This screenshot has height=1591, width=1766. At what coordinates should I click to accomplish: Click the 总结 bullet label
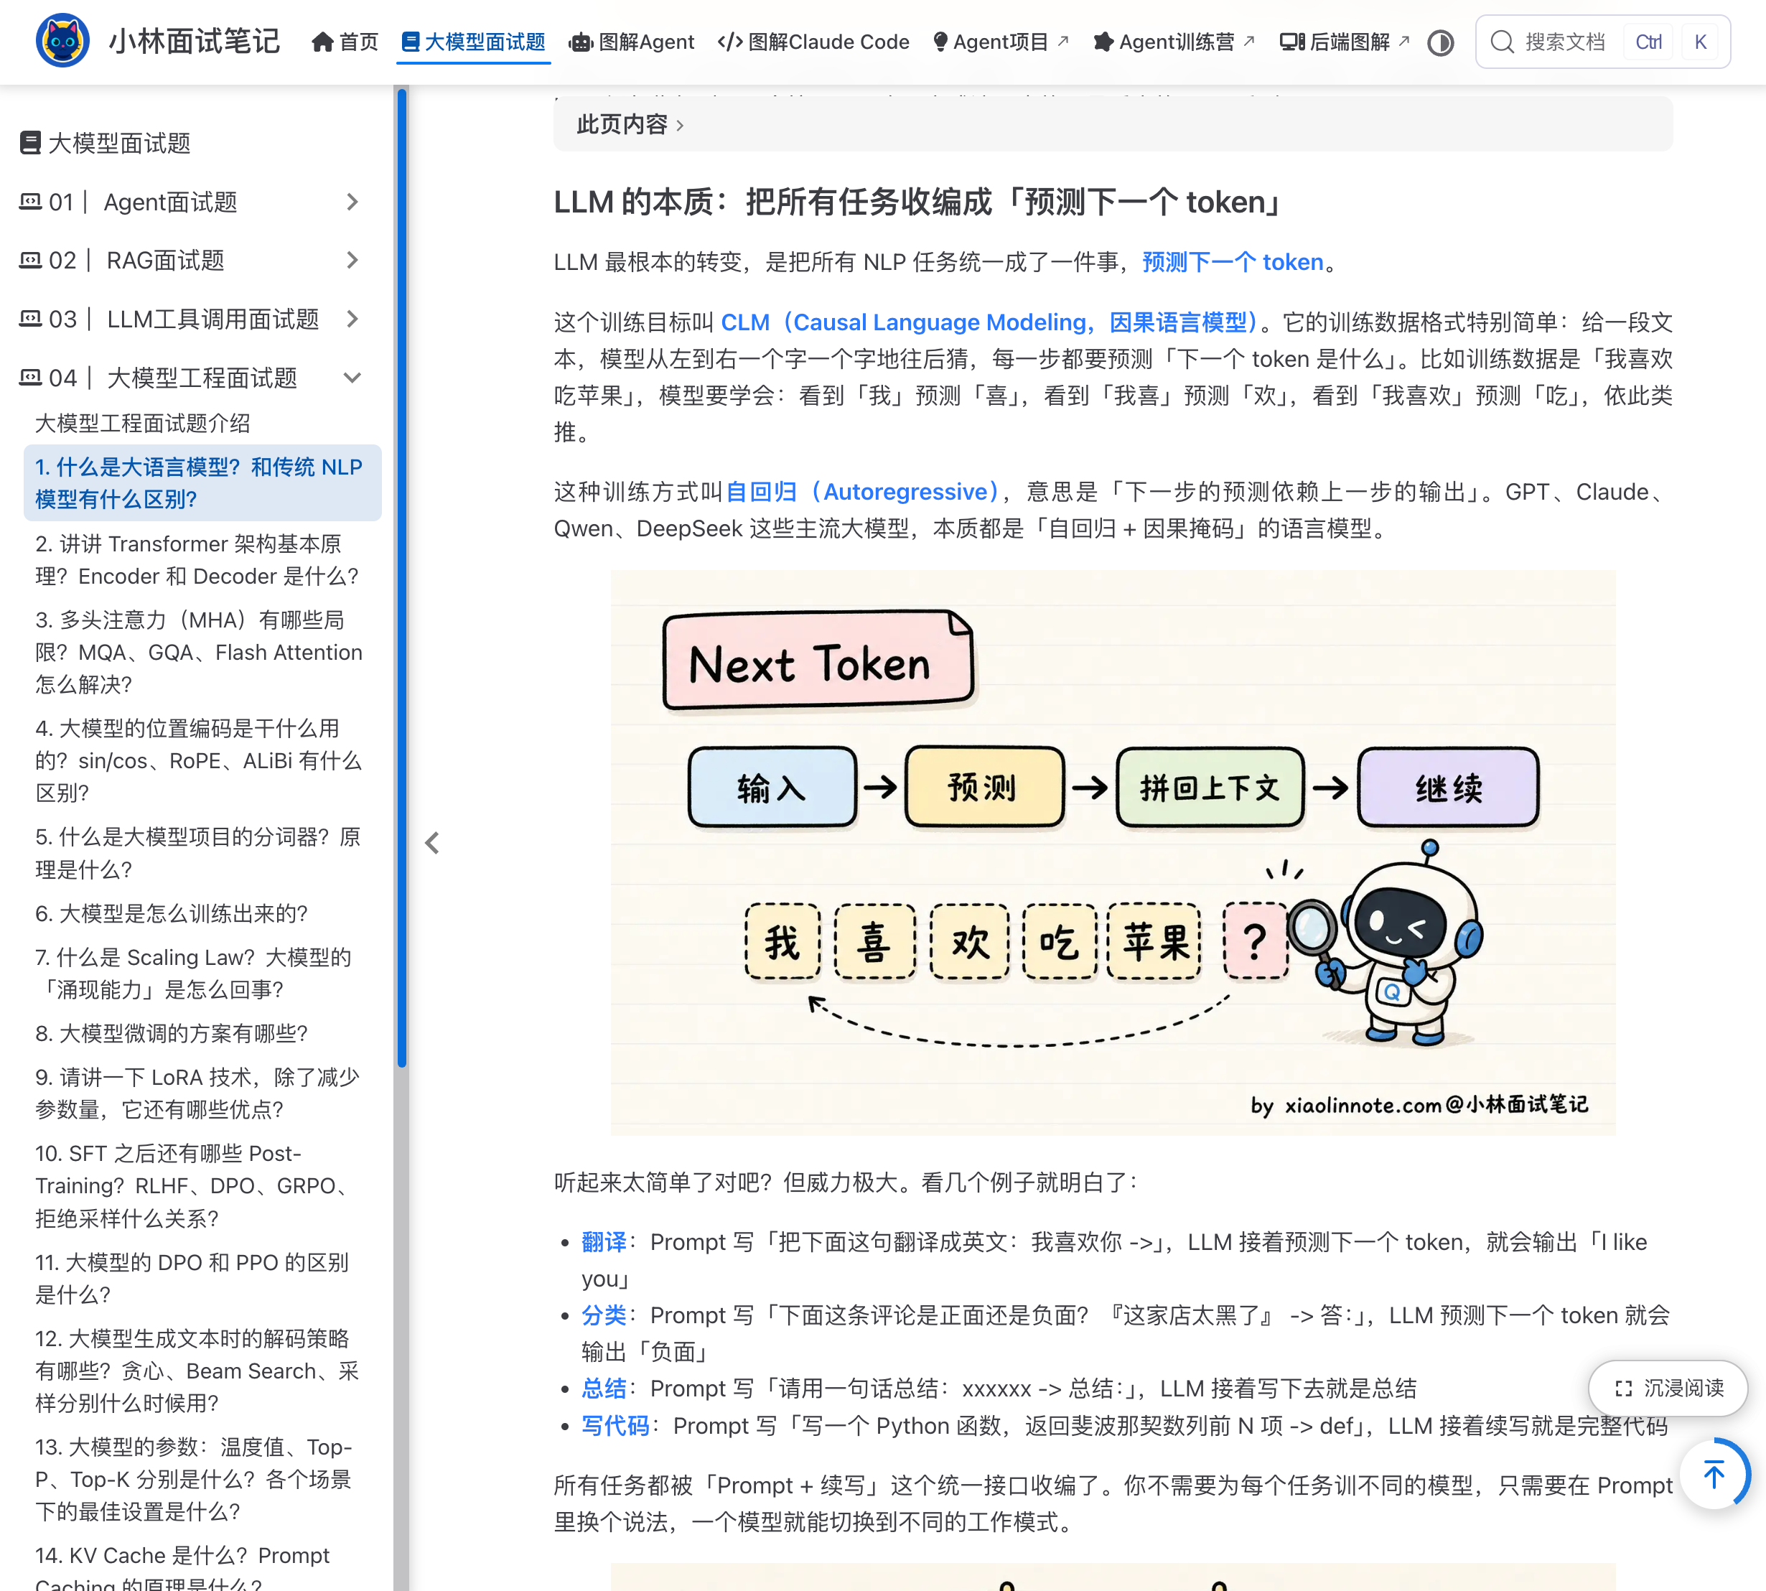coord(604,1389)
